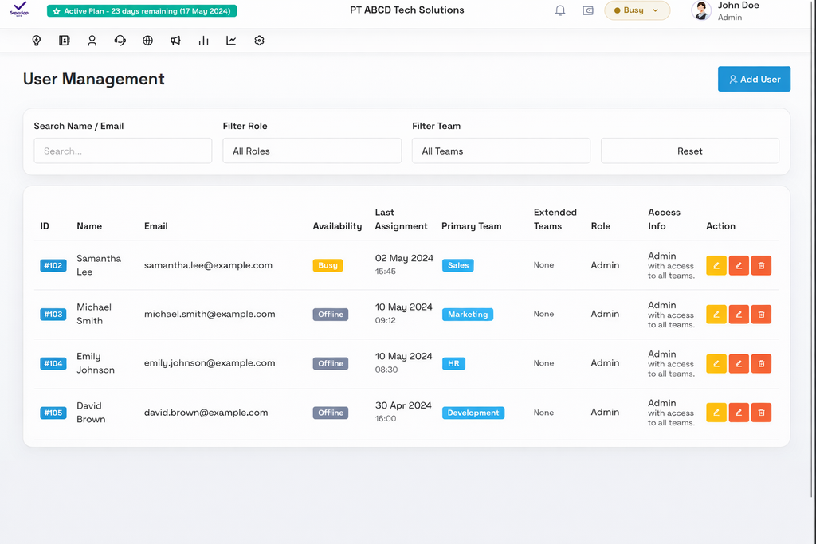Open the notifications bell
The image size is (816, 544).
coord(560,10)
